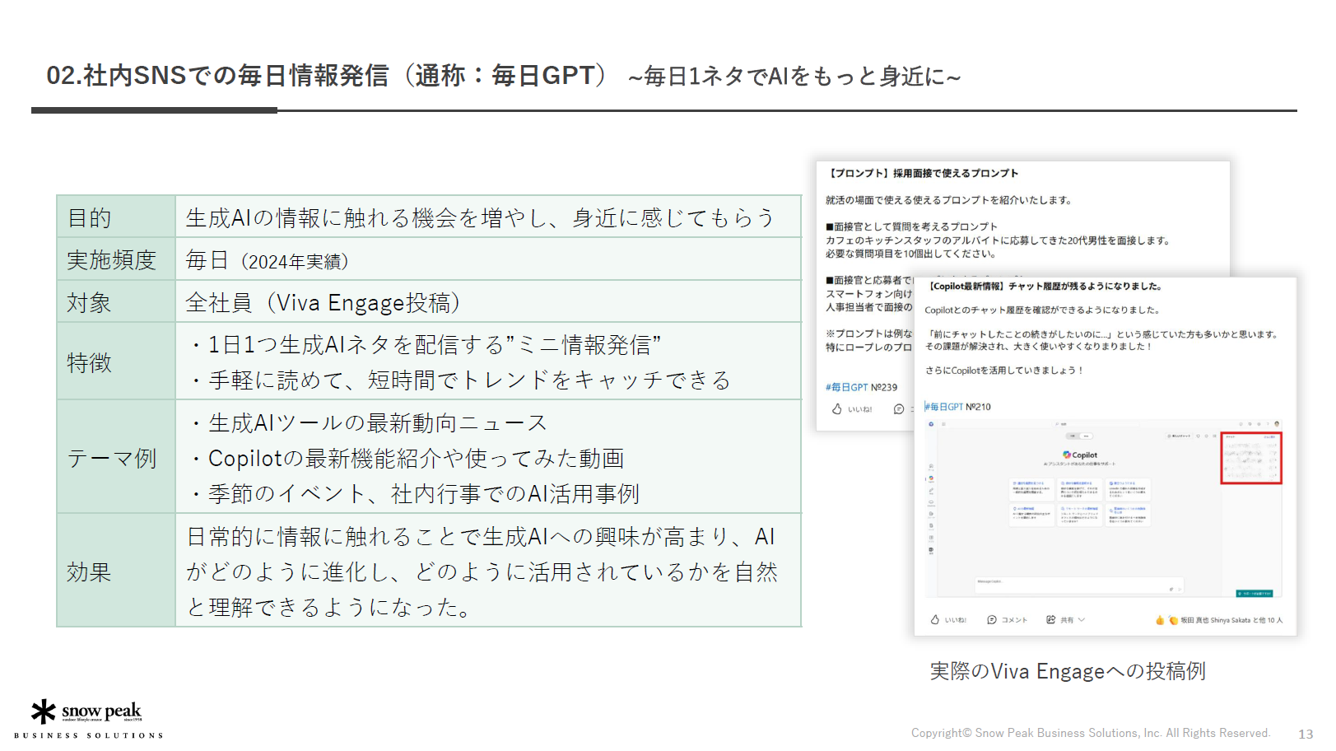1336x751 pixels.
Task: Toggle the 🧡 reaction on the Copilot post
Action: coord(1173,619)
